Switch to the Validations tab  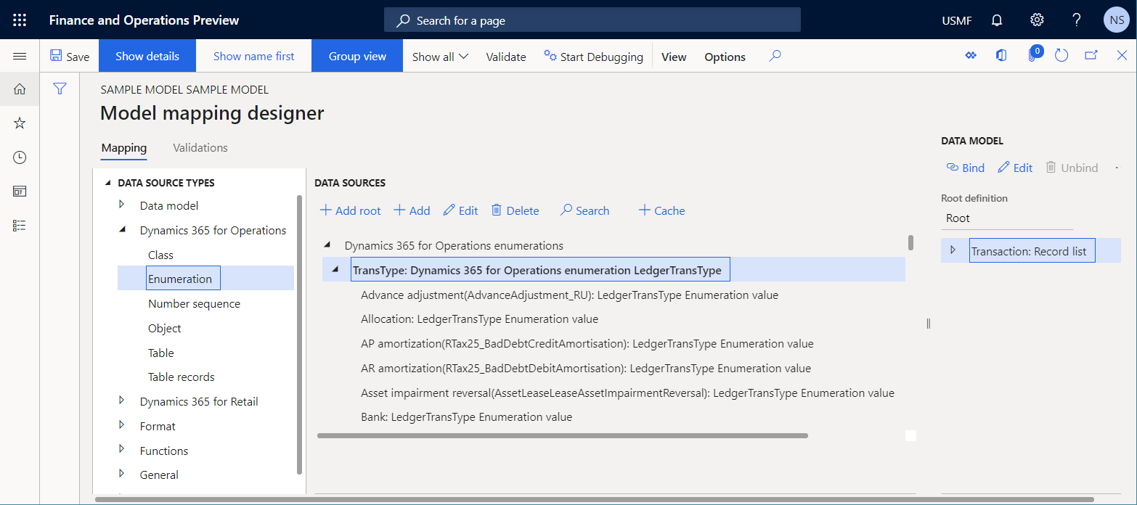(200, 147)
